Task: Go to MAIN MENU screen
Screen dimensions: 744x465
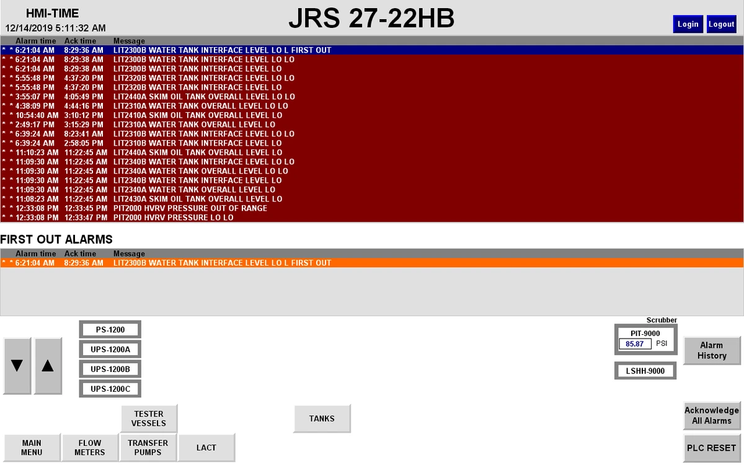Action: tap(32, 448)
